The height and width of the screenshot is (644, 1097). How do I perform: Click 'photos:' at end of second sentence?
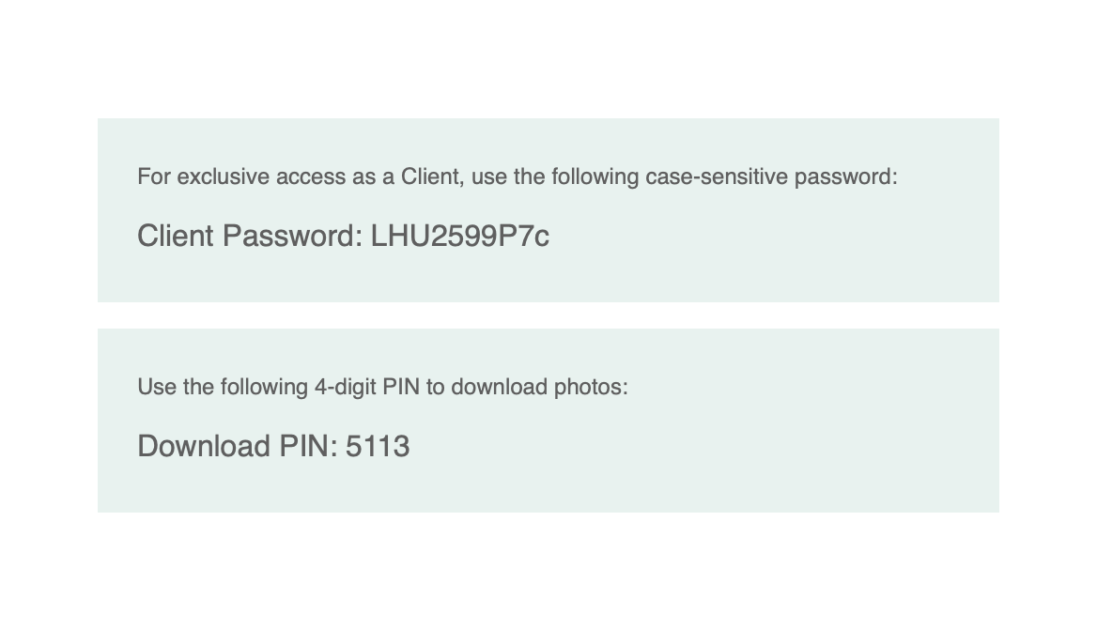pos(591,387)
